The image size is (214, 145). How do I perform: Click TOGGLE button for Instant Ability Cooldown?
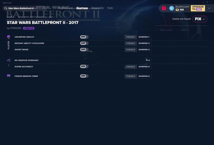point(131,43)
